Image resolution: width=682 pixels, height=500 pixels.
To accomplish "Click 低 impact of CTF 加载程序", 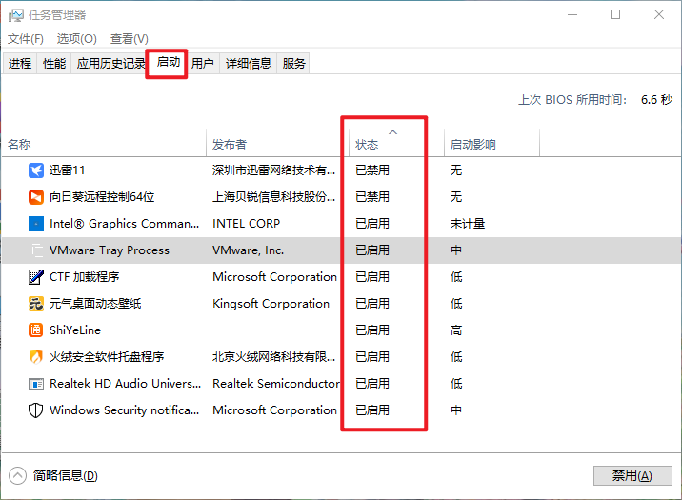I will pos(456,277).
